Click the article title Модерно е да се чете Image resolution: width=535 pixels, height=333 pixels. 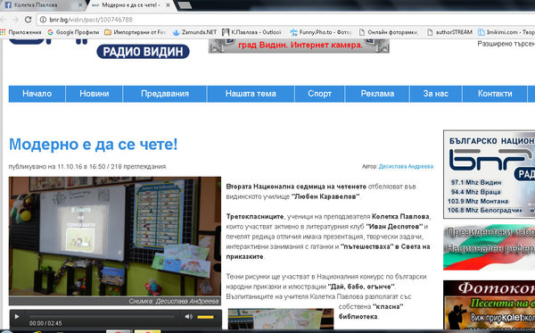pyautogui.click(x=93, y=144)
